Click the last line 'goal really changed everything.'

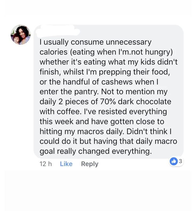95,151
